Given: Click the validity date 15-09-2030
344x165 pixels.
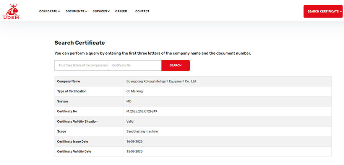Looking at the screenshot, I should tap(134, 152).
